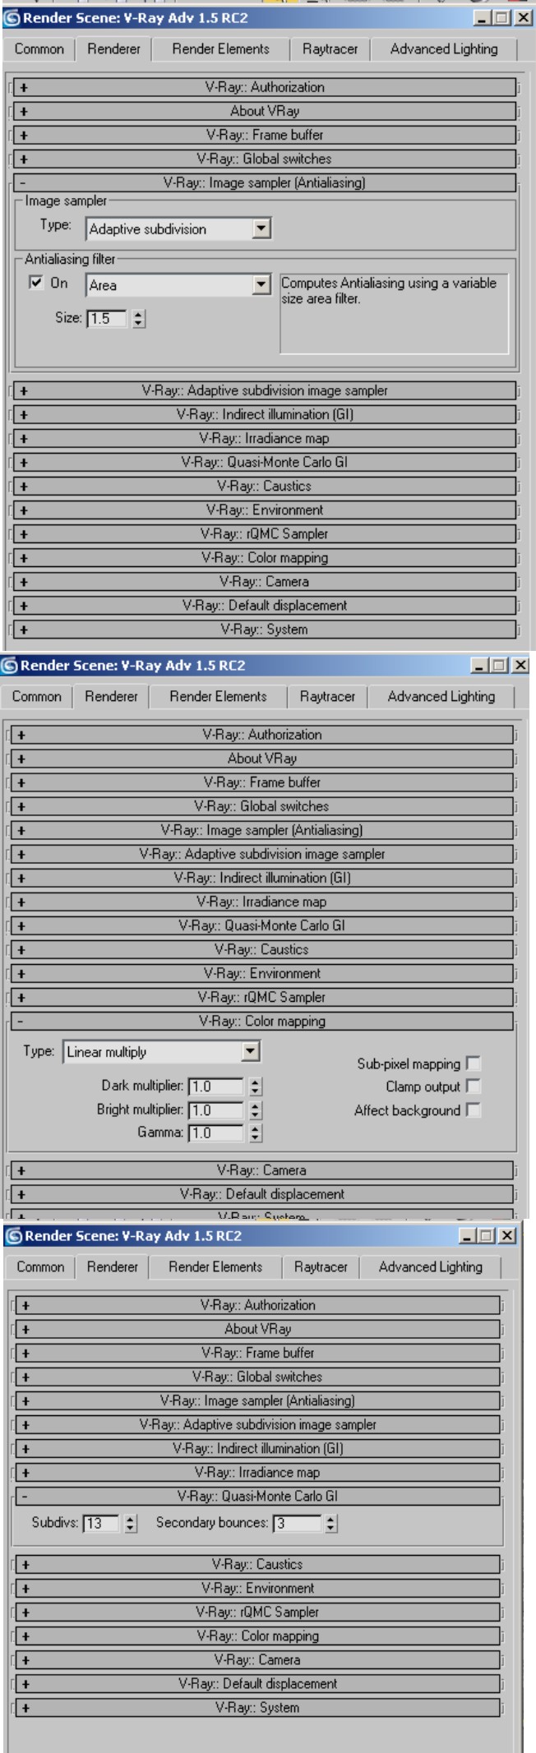This screenshot has height=1753, width=536.
Task: Click the Secondary bounces field showing 3
Action: pyautogui.click(x=297, y=1523)
